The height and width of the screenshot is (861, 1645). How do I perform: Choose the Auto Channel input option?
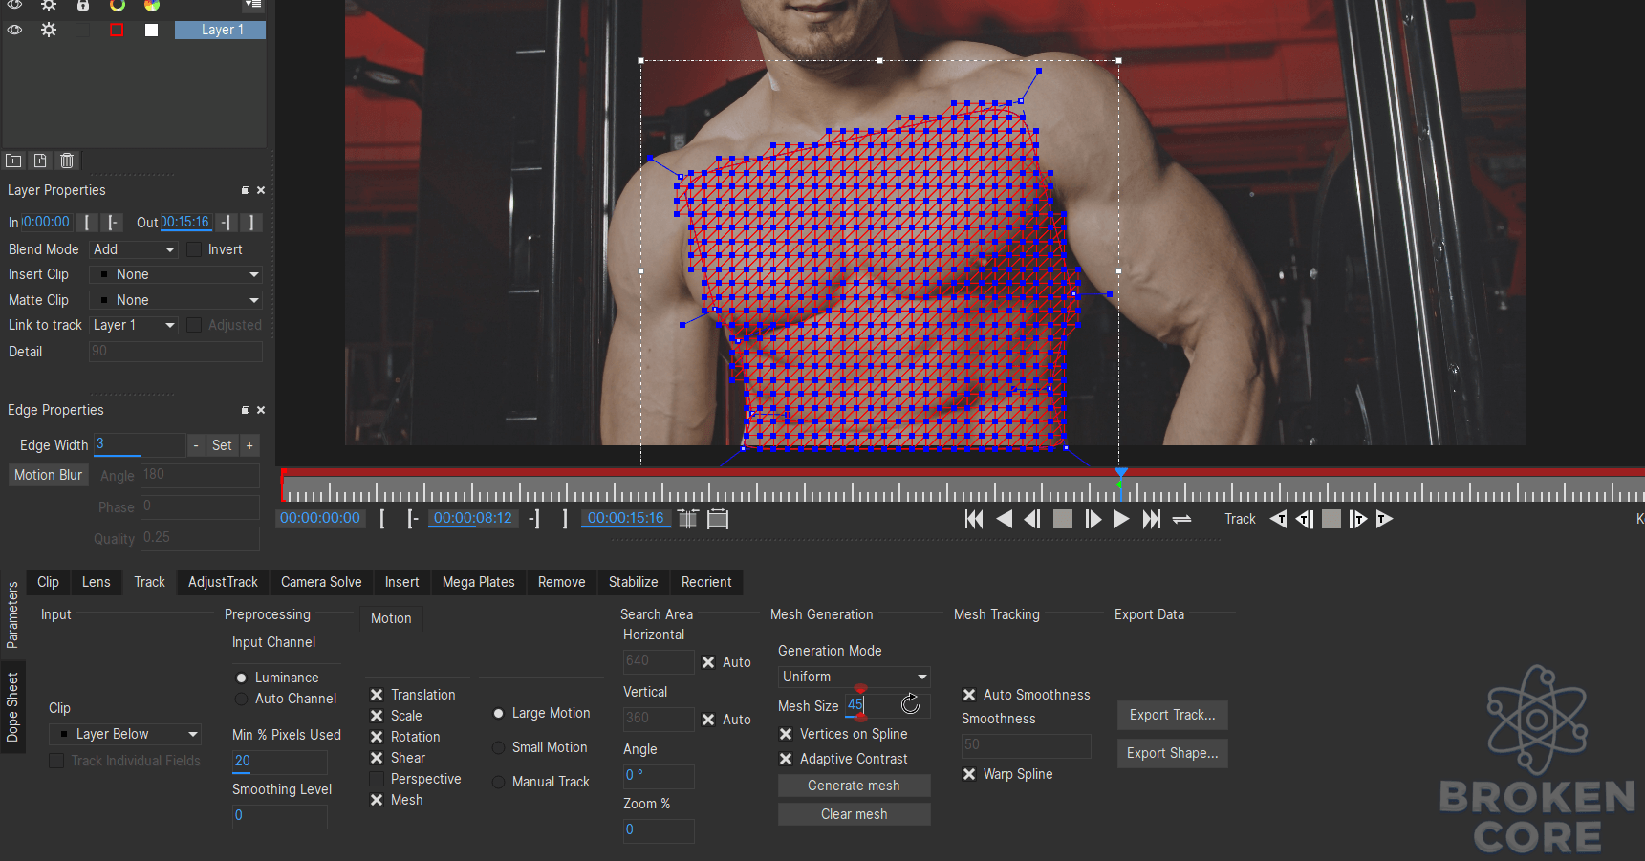[x=241, y=699]
